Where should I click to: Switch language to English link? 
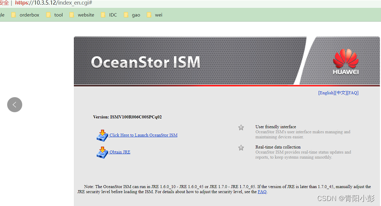(x=326, y=93)
